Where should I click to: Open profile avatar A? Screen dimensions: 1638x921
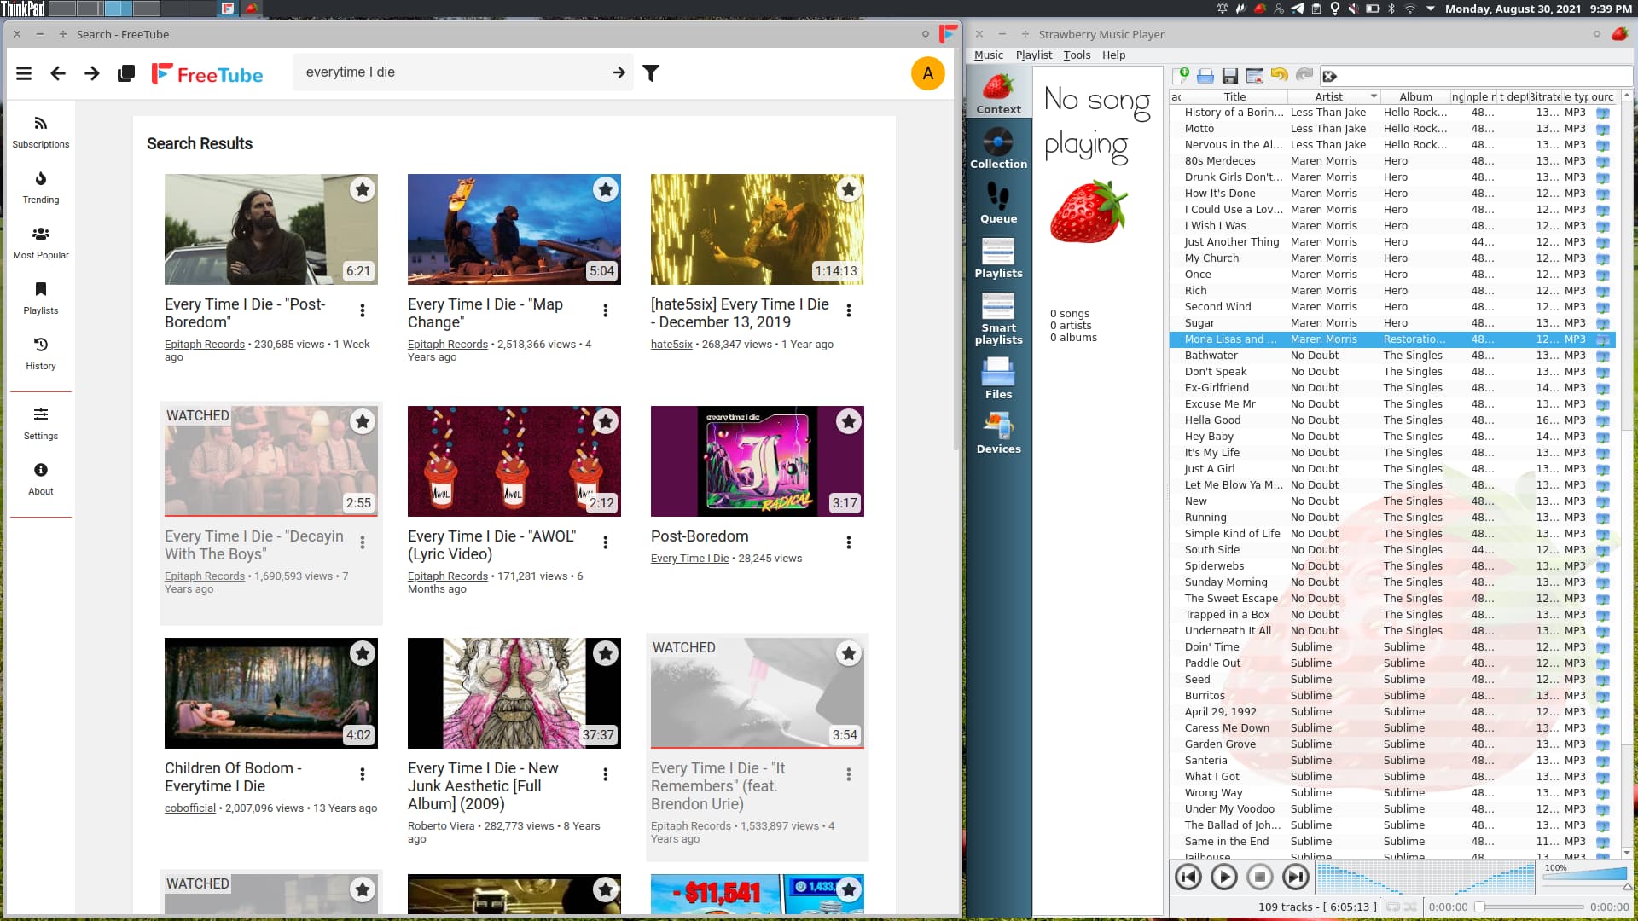point(927,73)
